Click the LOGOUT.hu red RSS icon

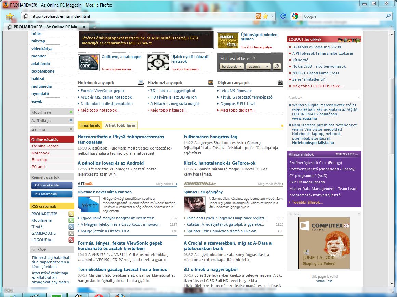click(71, 240)
